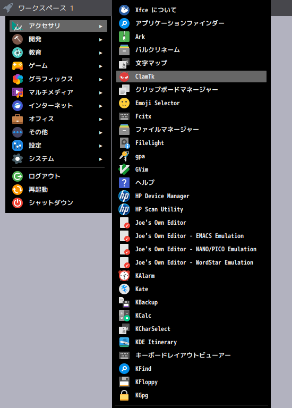Image resolution: width=292 pixels, height=408 pixels.
Task: Click the Kate editor icon
Action: coord(124,289)
